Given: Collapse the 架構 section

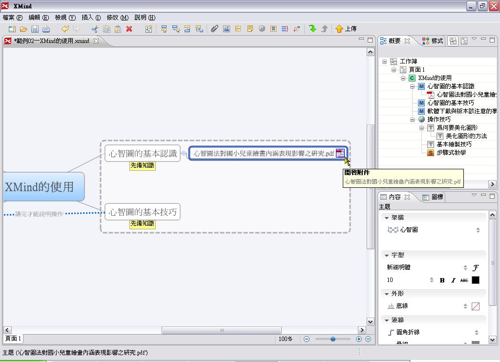Looking at the screenshot, I should coord(387,218).
